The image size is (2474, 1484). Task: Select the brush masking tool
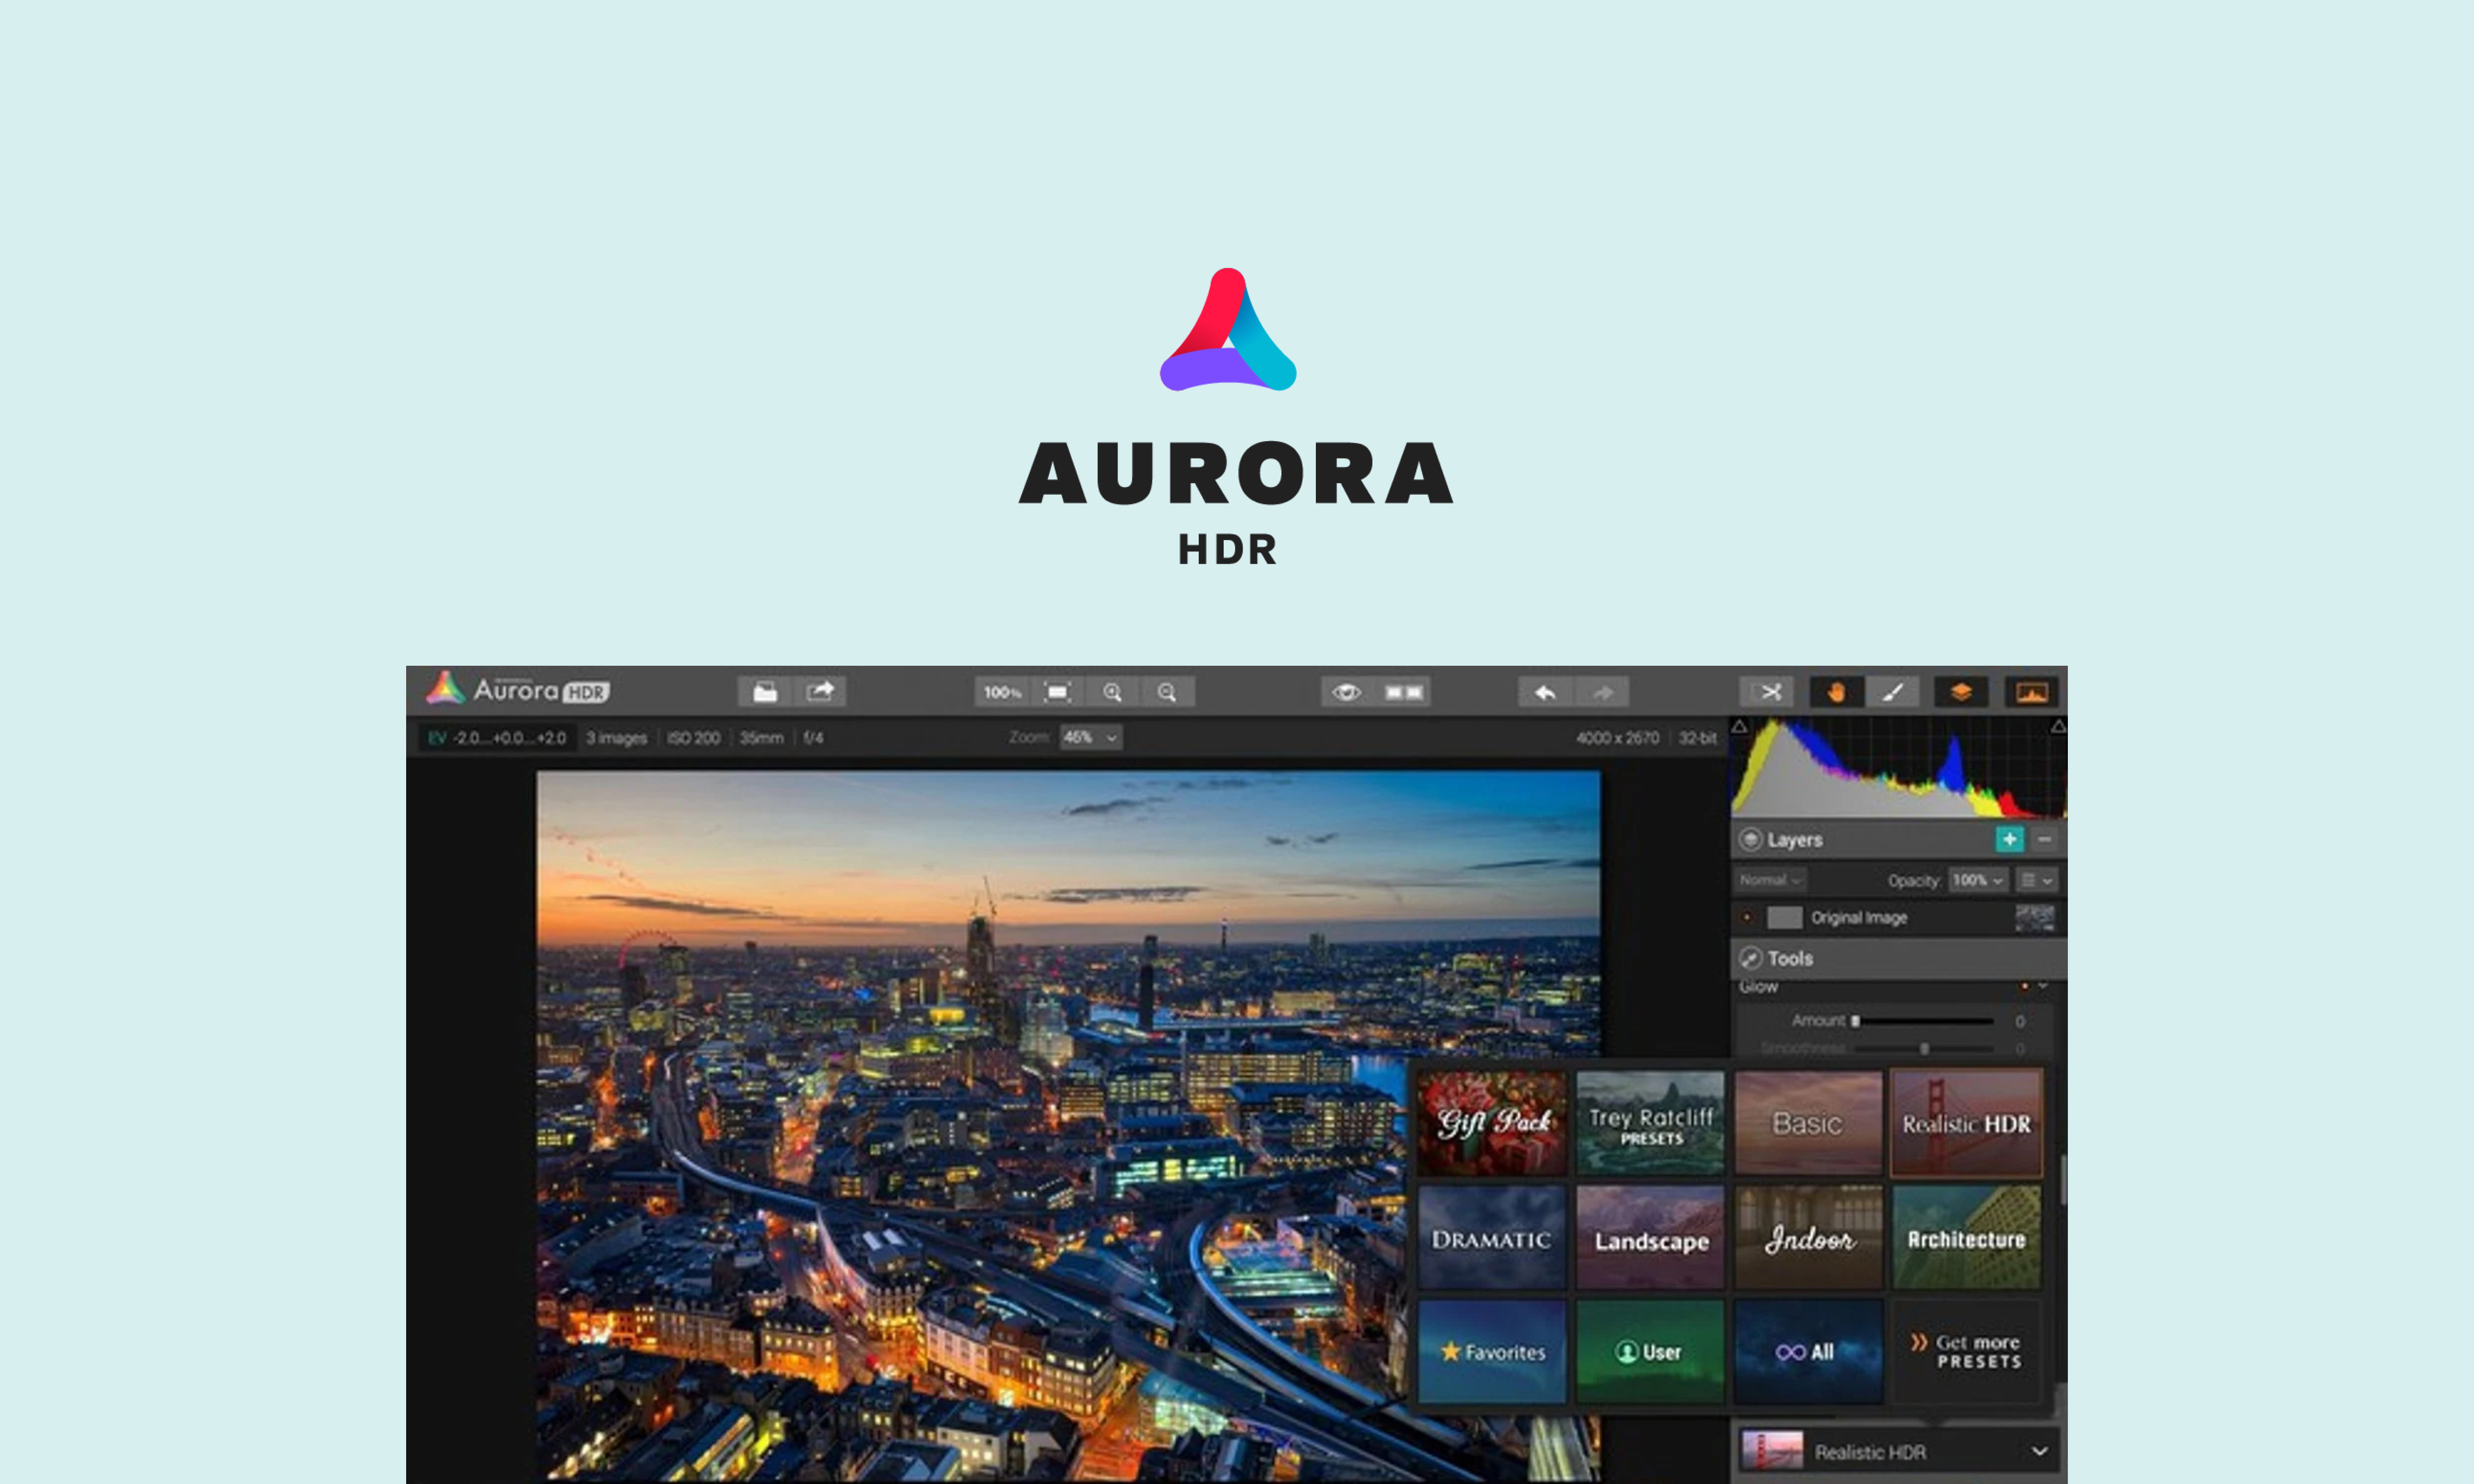1892,692
